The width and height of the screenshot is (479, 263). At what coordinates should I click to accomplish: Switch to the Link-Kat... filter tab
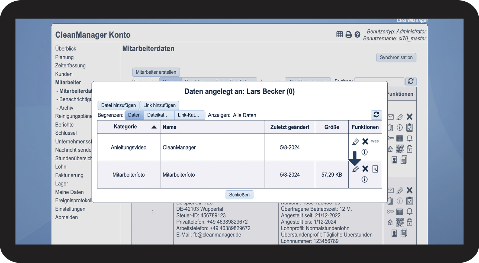[x=189, y=115]
